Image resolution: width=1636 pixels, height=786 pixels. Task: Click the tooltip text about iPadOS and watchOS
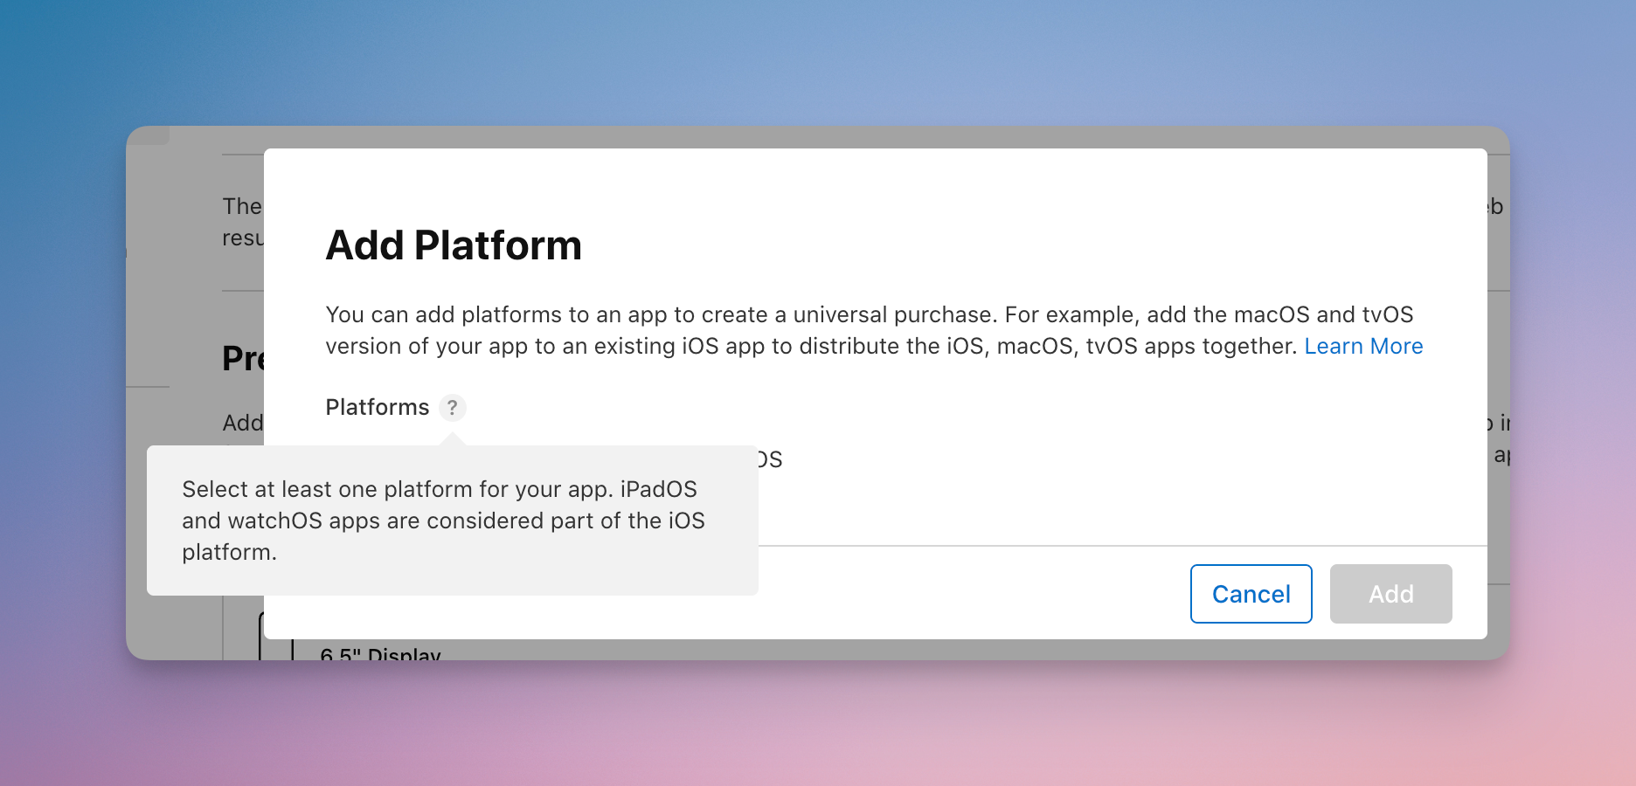pos(443,521)
